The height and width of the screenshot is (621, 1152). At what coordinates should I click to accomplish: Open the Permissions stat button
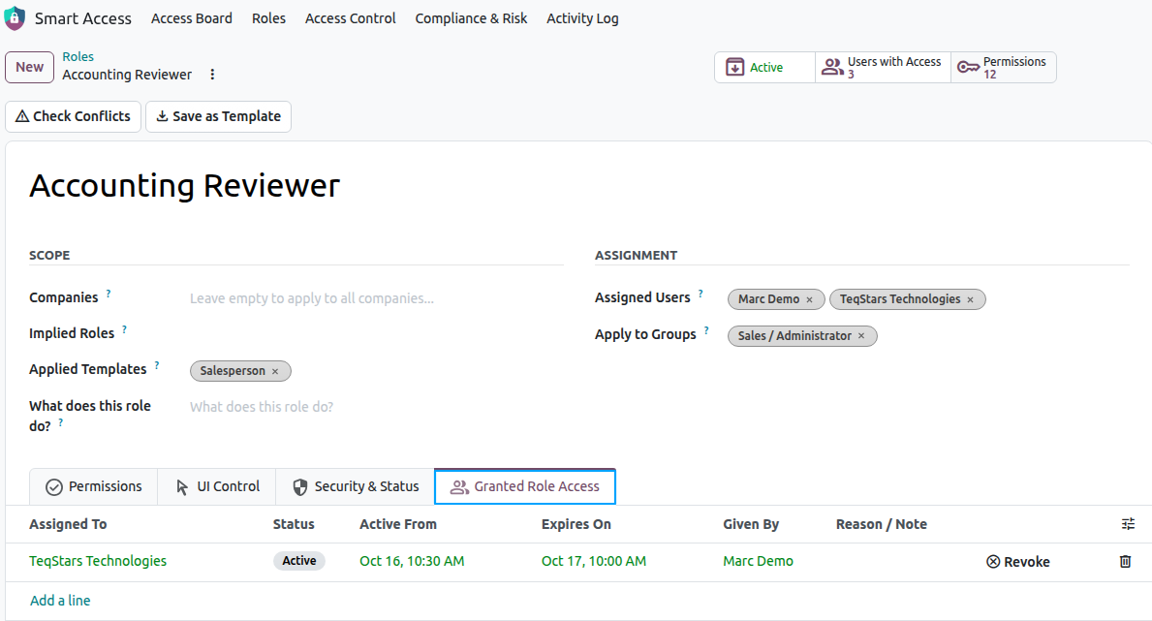(x=1004, y=68)
